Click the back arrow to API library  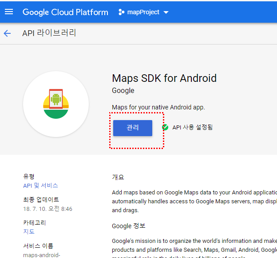[7, 33]
